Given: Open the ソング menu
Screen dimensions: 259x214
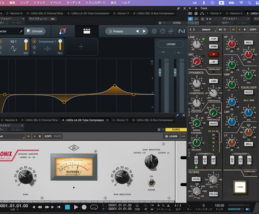Looking at the screenshot, I should coord(24,3).
